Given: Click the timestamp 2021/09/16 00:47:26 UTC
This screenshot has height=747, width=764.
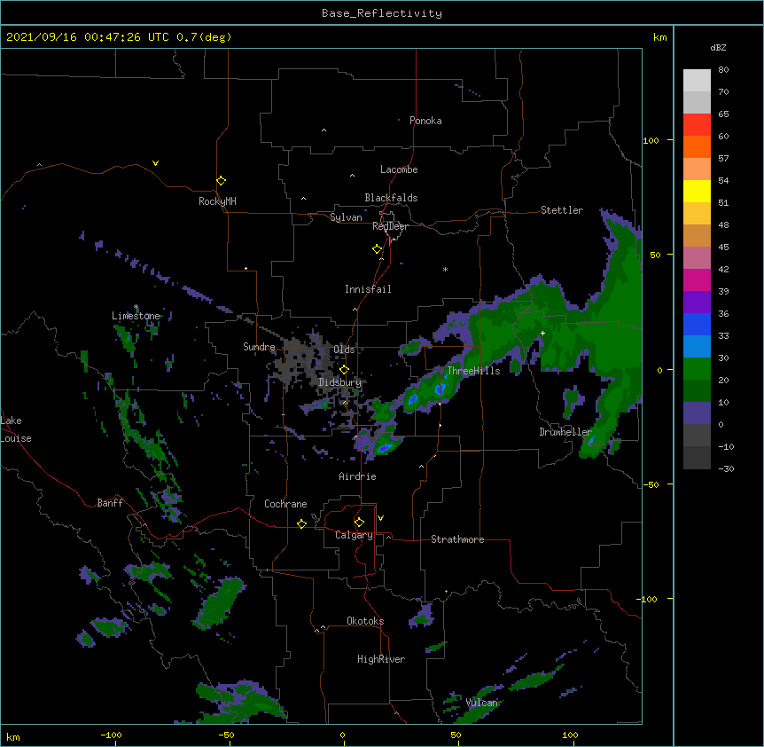Looking at the screenshot, I should [88, 37].
